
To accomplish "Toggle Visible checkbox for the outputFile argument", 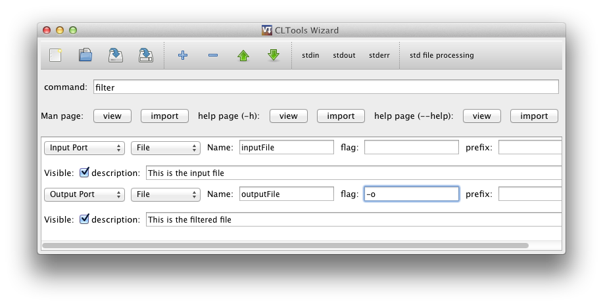I will pos(84,219).
